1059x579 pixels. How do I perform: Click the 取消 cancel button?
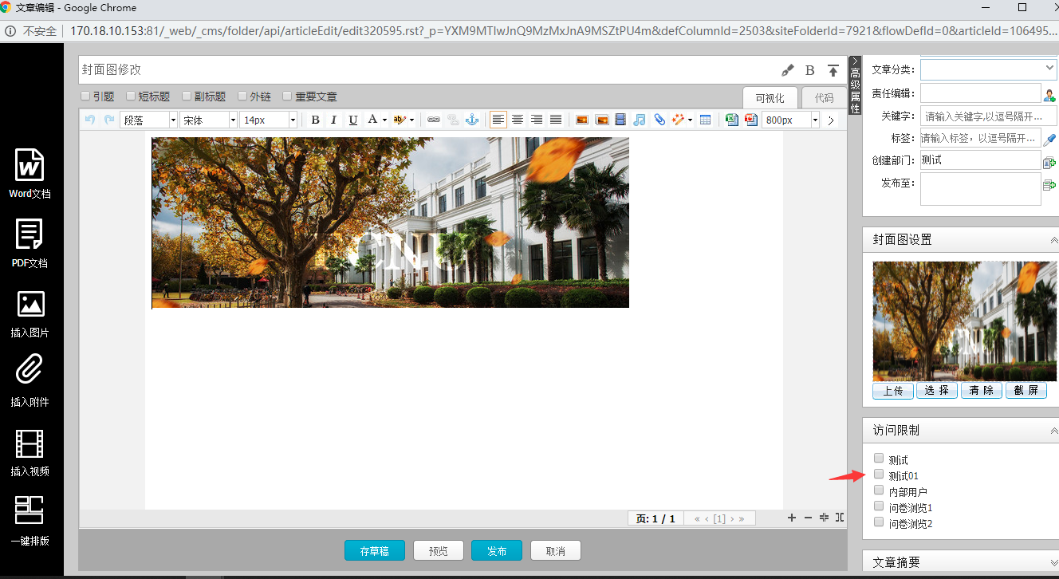555,550
